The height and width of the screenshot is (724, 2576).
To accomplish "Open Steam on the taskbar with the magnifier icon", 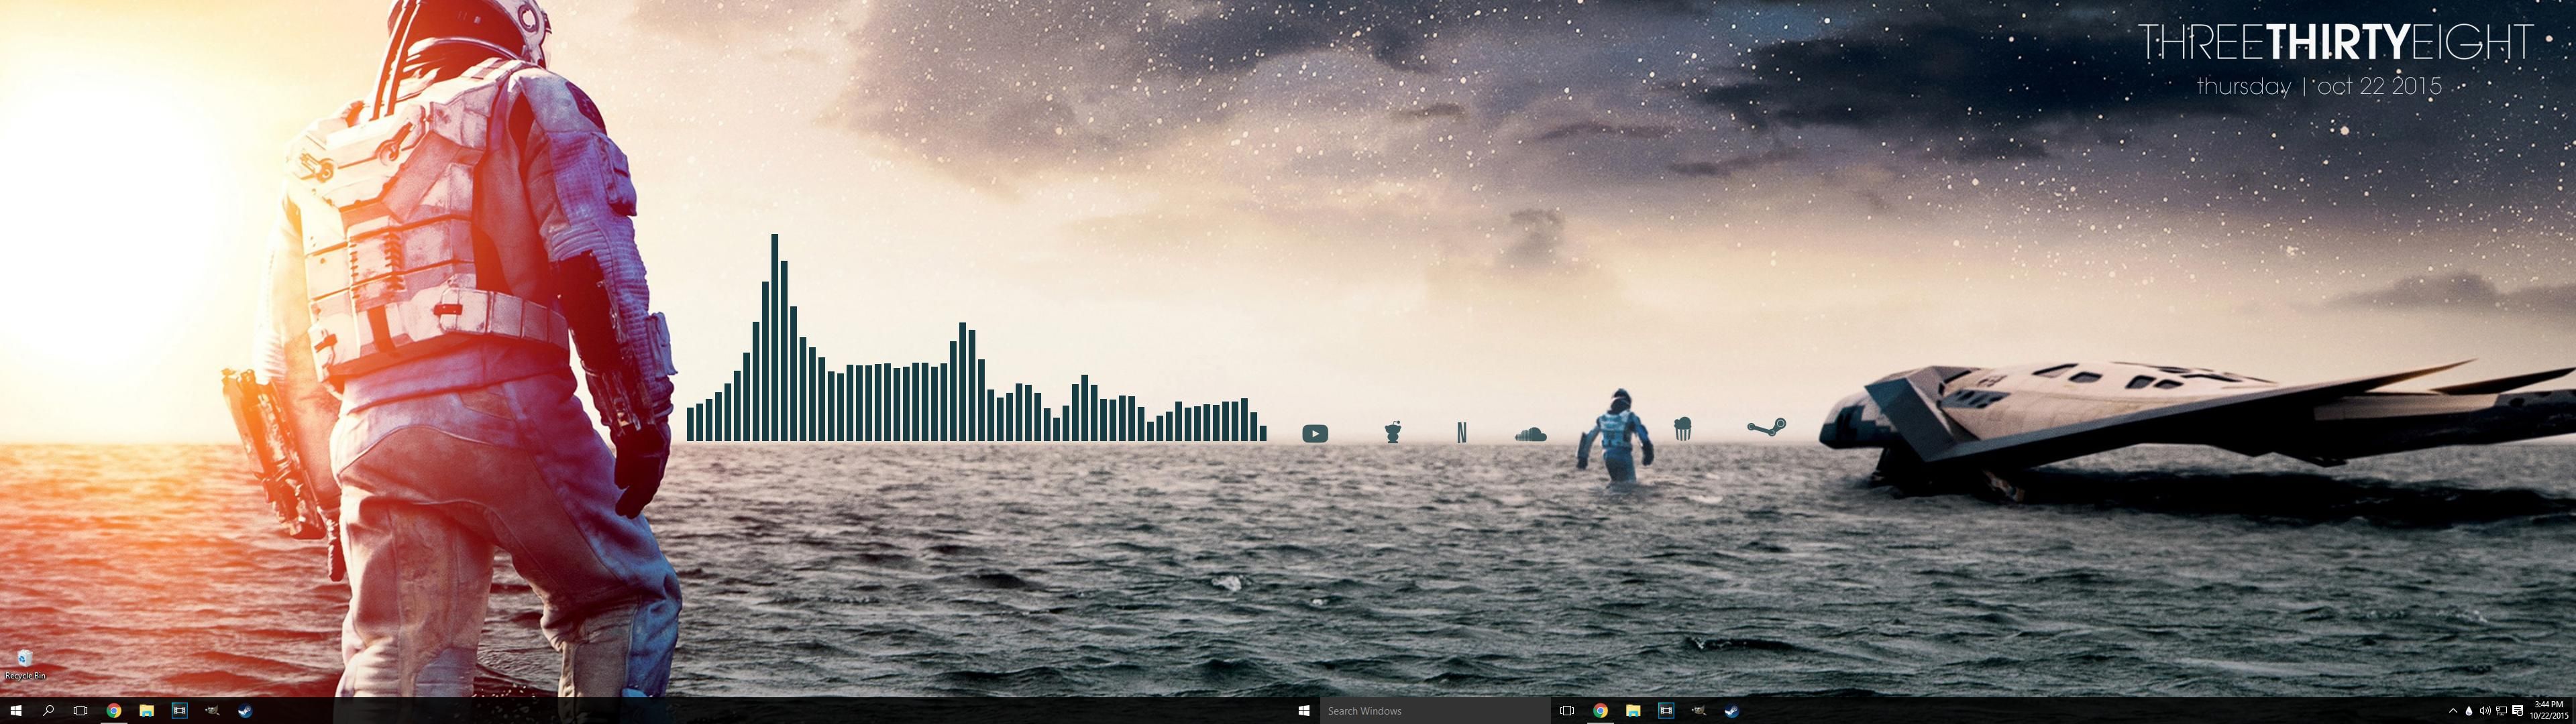I will click(245, 711).
